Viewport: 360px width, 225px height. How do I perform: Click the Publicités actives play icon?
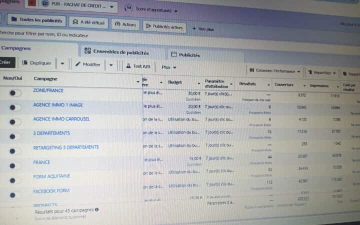point(148,26)
